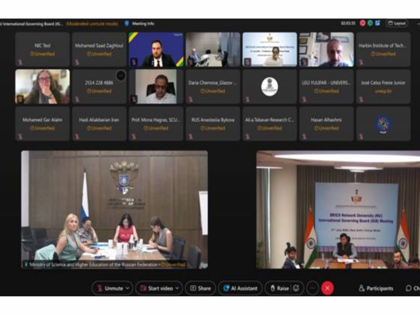Screen dimensions: 420x315
Task: Open the Unmute audio options arrow
Action: pyautogui.click(x=127, y=288)
